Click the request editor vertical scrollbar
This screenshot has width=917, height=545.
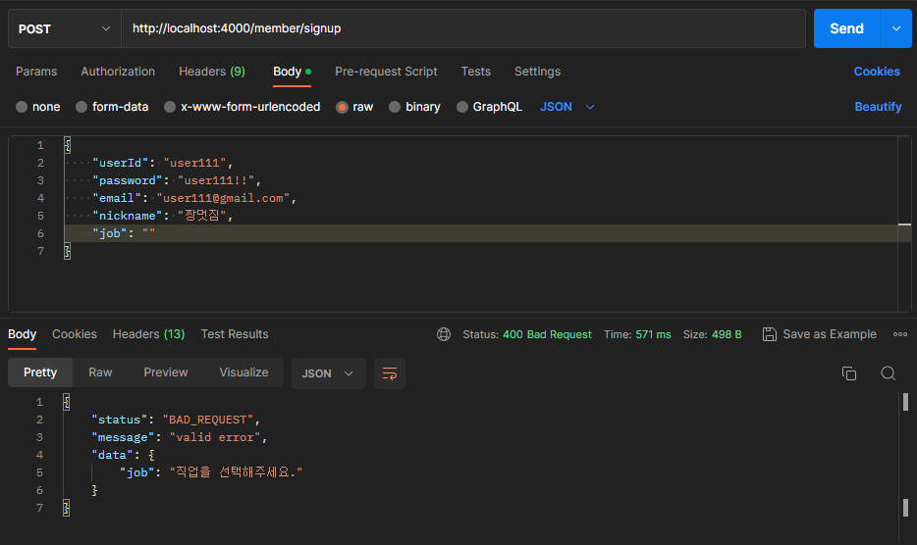click(x=904, y=223)
